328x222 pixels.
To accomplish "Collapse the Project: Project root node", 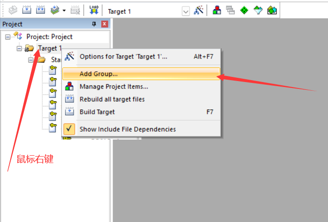I will (x=7, y=37).
